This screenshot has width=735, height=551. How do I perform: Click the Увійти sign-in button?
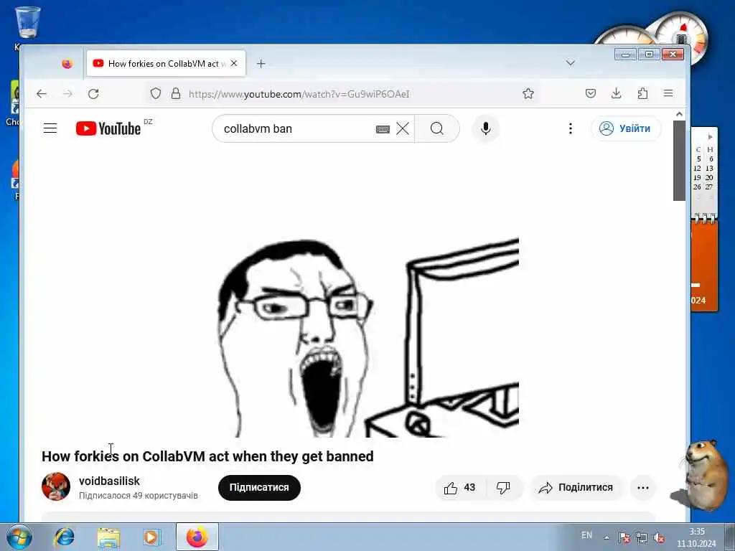(x=626, y=128)
